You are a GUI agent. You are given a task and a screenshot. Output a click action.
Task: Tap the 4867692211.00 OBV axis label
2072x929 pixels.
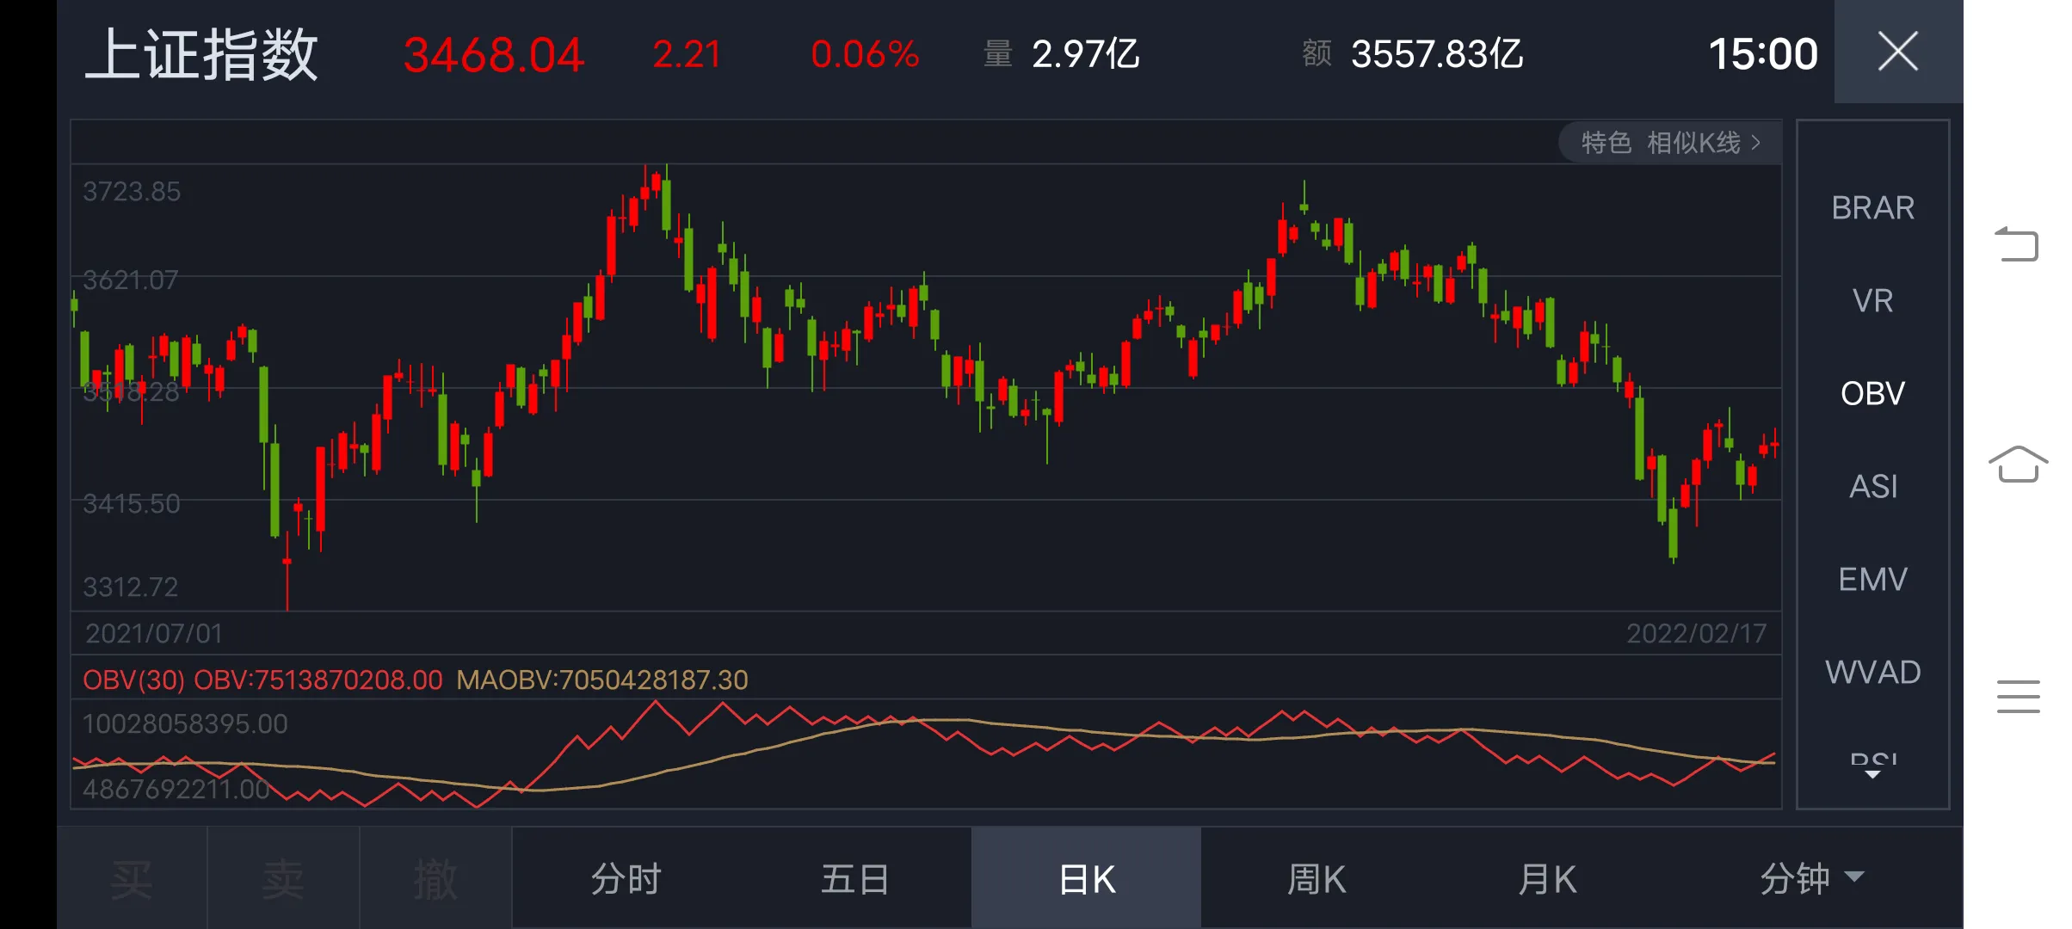point(176,789)
